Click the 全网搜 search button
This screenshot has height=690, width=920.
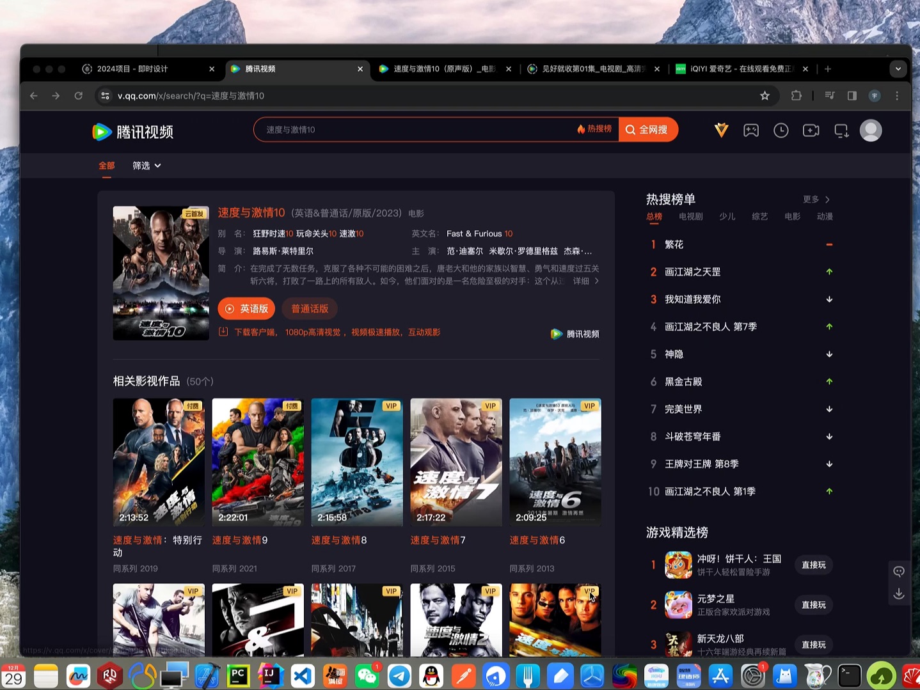pyautogui.click(x=647, y=130)
